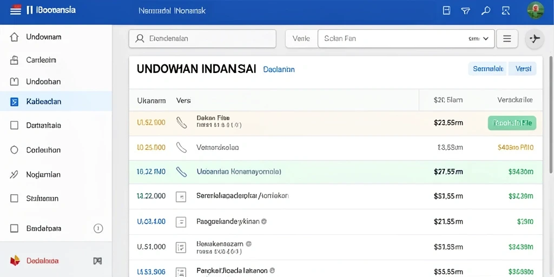Click the Eiandenaian search field

point(202,38)
